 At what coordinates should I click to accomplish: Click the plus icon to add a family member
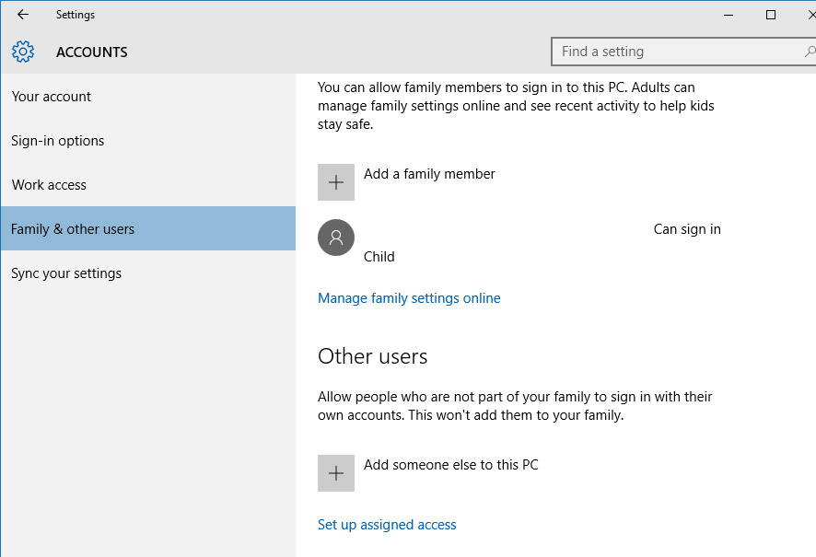click(x=336, y=182)
